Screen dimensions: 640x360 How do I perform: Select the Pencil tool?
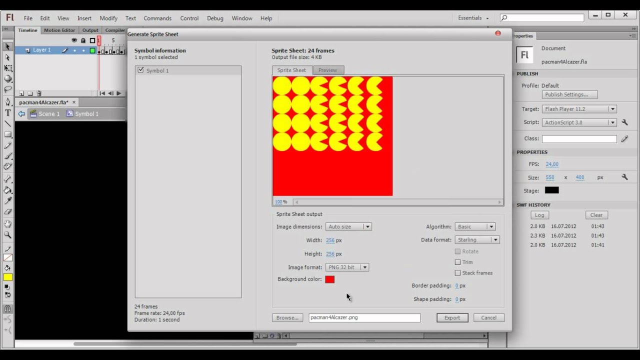(7, 145)
